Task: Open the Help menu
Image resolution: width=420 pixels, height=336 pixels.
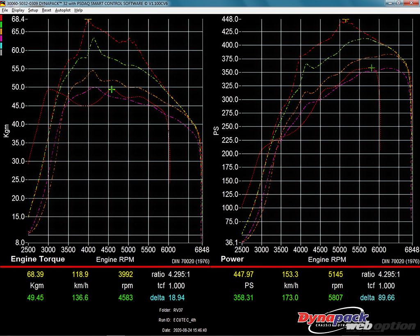Action: click(78, 10)
